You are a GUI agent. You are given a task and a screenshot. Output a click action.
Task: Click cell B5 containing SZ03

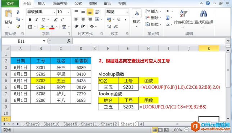(41, 81)
